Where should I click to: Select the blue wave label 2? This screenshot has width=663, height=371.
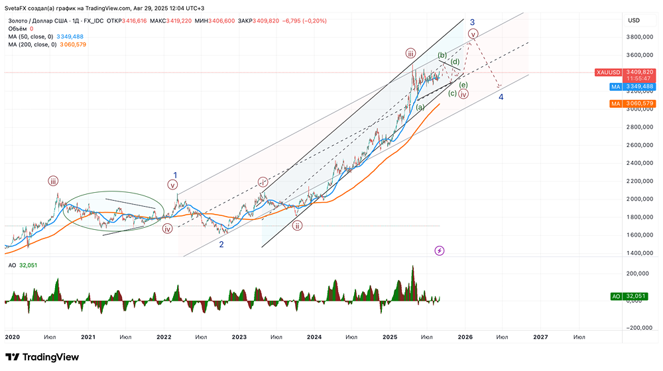click(221, 244)
